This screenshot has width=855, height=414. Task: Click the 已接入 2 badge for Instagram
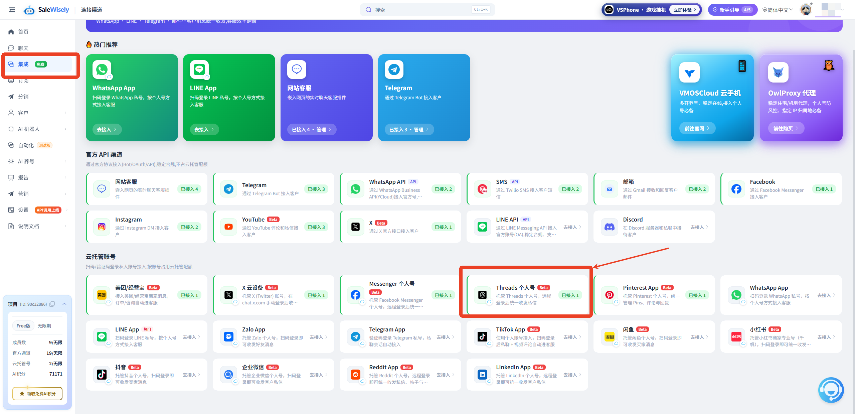click(189, 227)
